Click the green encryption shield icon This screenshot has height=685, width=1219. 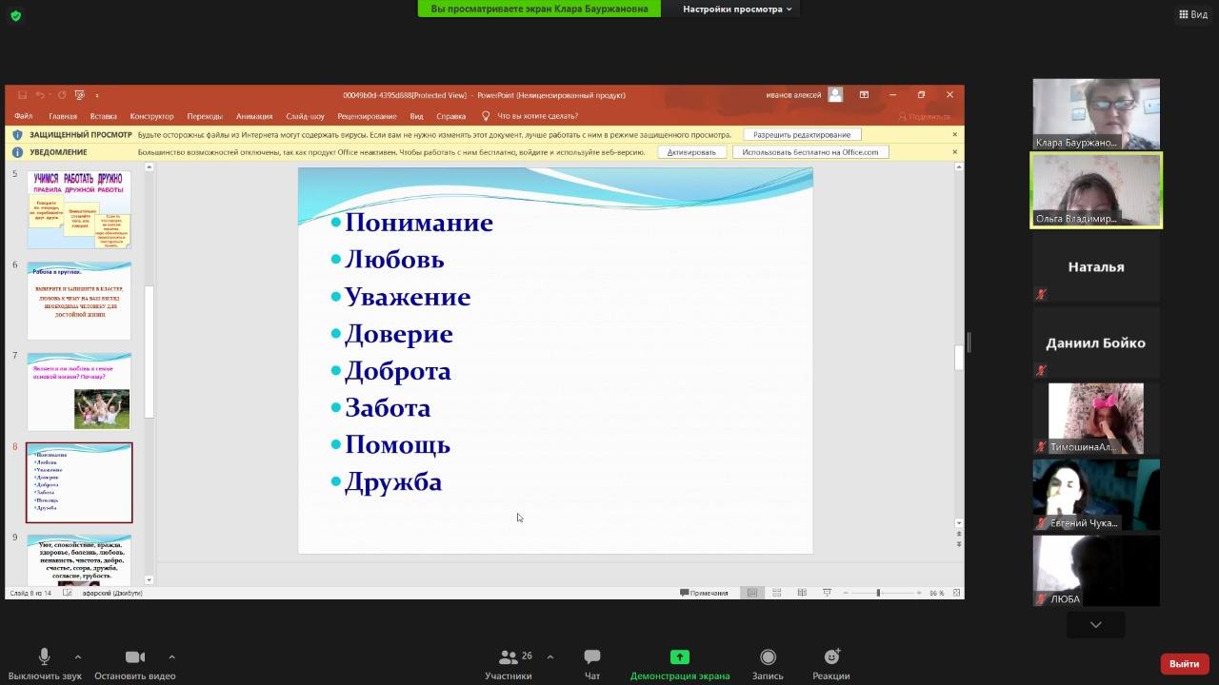15,15
